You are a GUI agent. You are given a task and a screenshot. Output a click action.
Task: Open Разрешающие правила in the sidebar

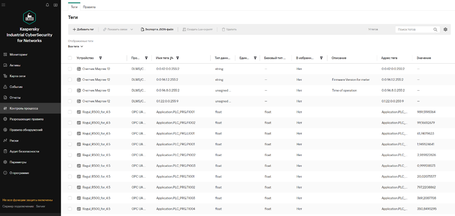[26, 119]
